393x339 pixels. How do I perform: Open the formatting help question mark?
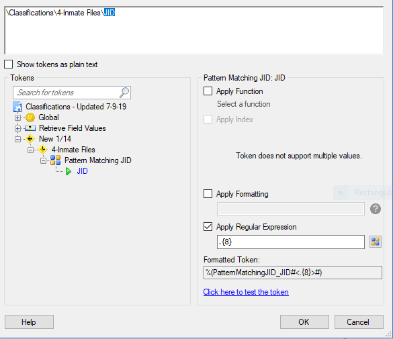click(x=376, y=209)
